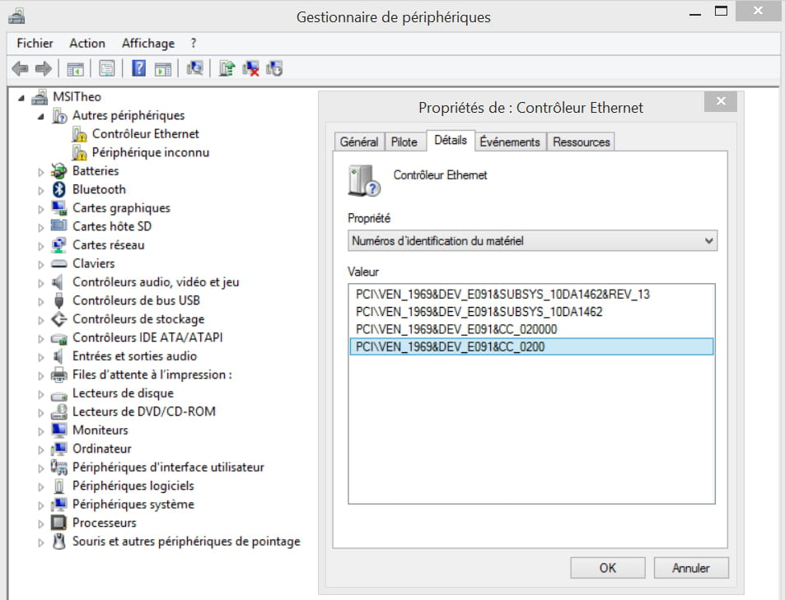The image size is (785, 600).
Task: Click Scan for hardware changes toolbar icon
Action: point(195,68)
